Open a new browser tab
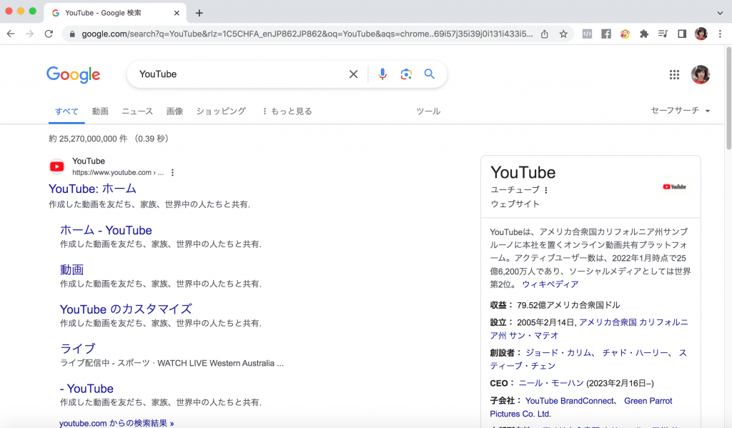The width and height of the screenshot is (732, 428). tap(199, 13)
